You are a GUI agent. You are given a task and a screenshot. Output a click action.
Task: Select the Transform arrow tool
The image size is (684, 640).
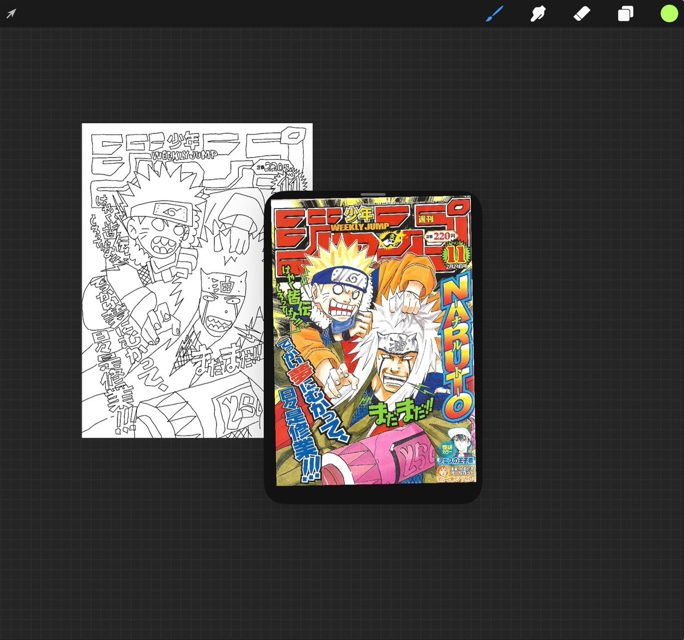11,14
